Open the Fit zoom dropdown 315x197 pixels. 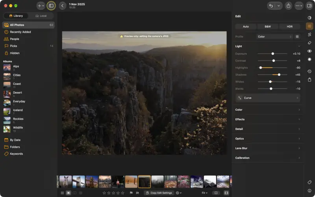click(x=204, y=193)
